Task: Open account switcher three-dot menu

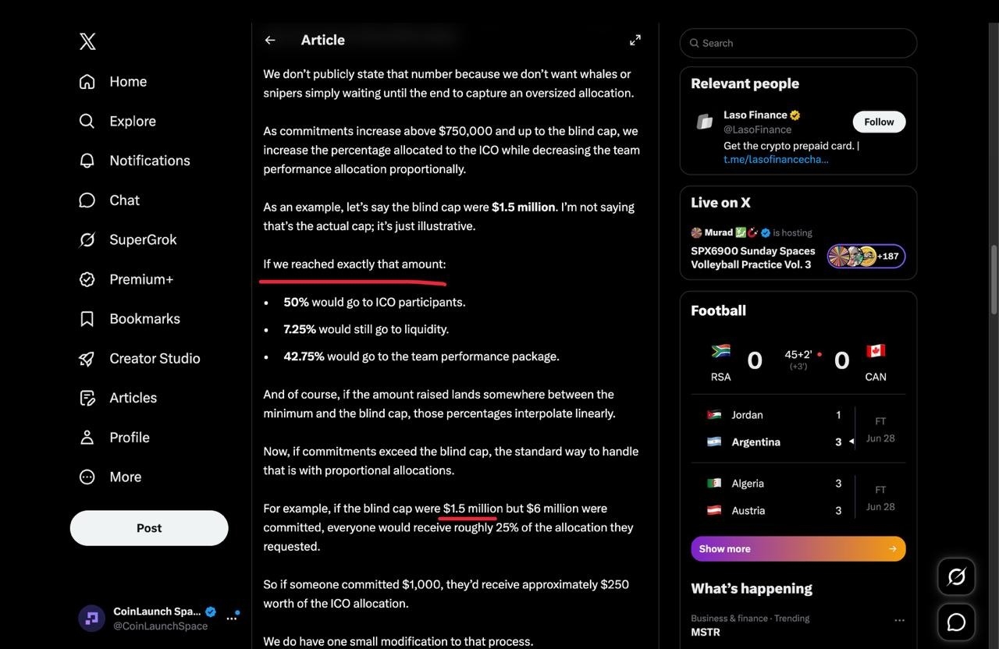Action: click(231, 618)
